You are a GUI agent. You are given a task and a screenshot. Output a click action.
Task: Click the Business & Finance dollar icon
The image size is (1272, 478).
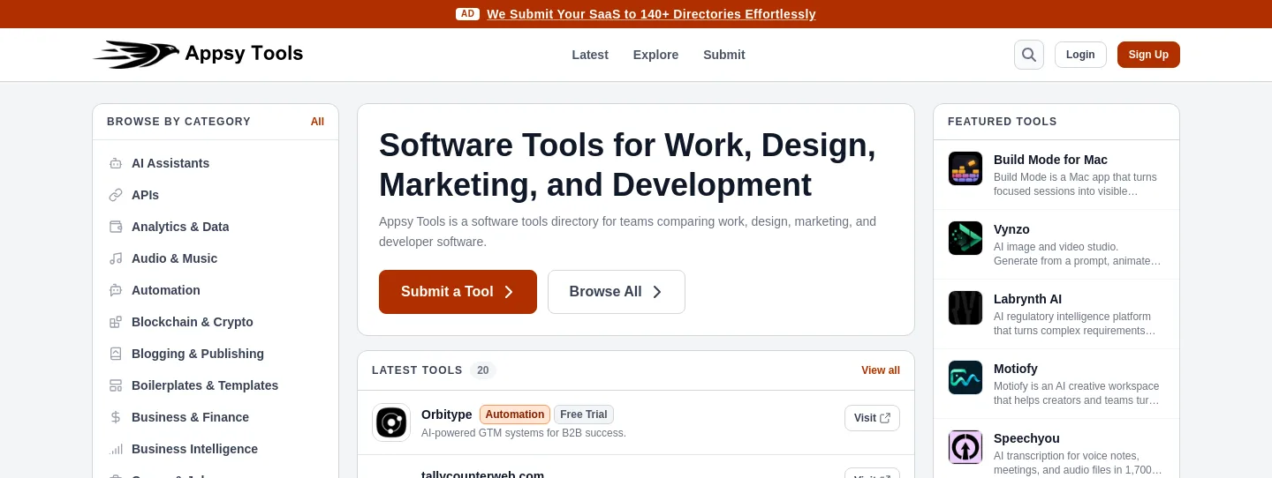[116, 417]
